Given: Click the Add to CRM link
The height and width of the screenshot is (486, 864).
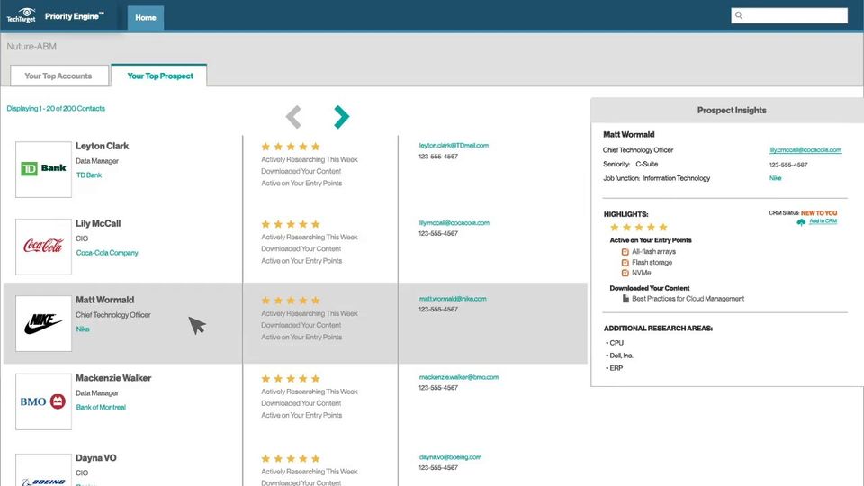Looking at the screenshot, I should coord(823,221).
